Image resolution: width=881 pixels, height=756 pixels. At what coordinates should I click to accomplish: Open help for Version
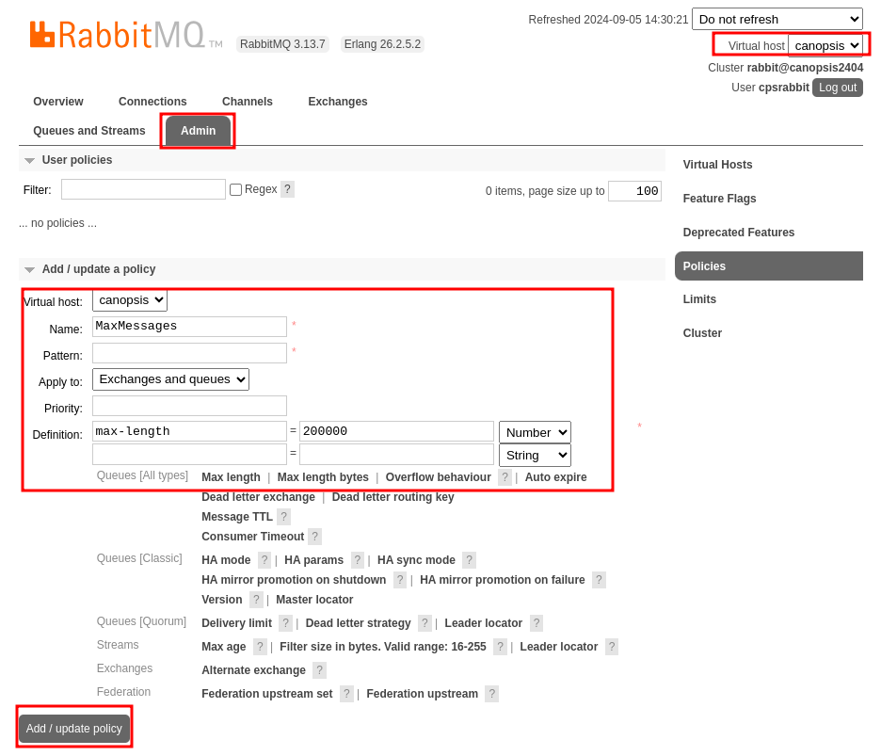click(x=256, y=599)
